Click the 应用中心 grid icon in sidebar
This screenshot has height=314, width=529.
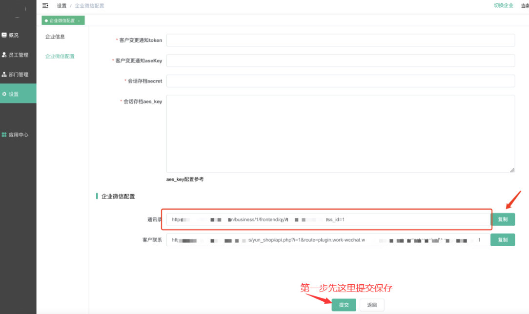pos(4,135)
